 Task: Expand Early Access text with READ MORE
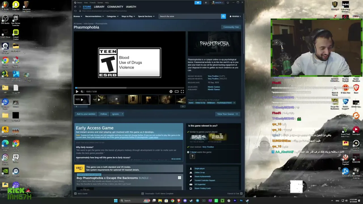pos(176,159)
